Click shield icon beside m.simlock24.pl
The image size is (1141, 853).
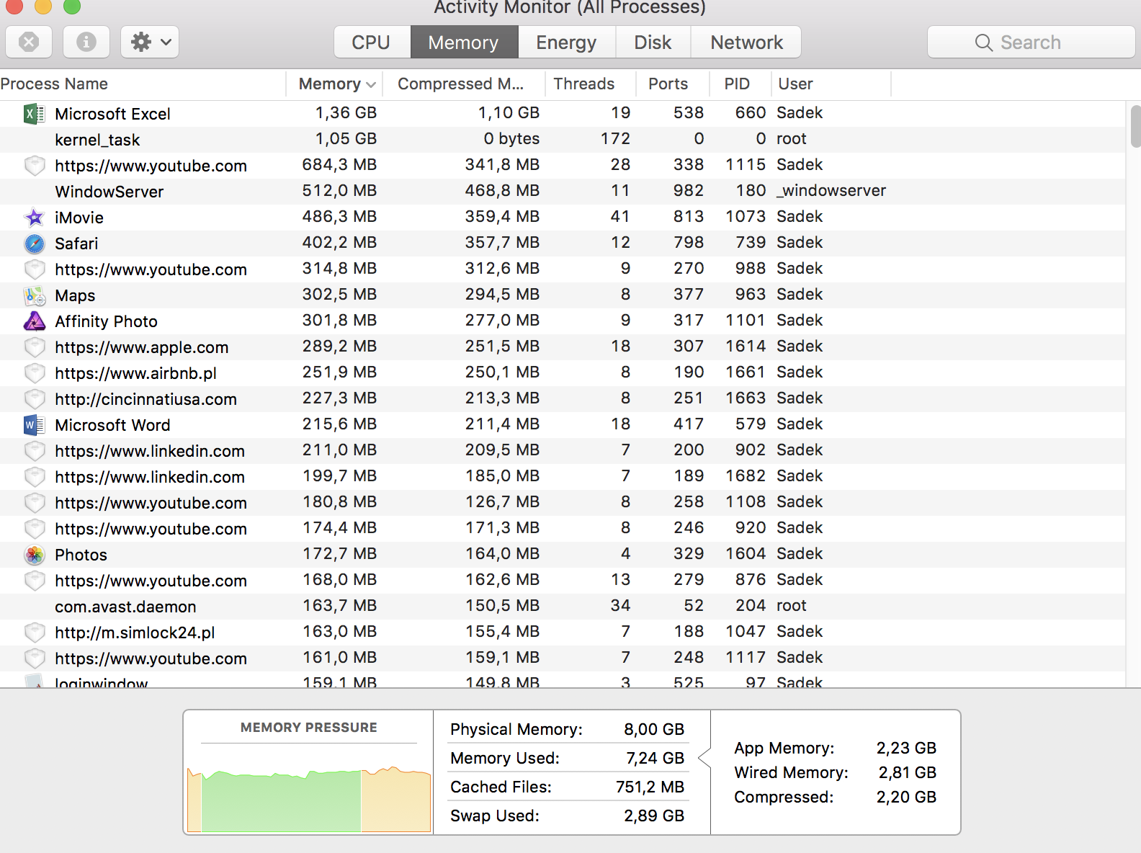35,633
